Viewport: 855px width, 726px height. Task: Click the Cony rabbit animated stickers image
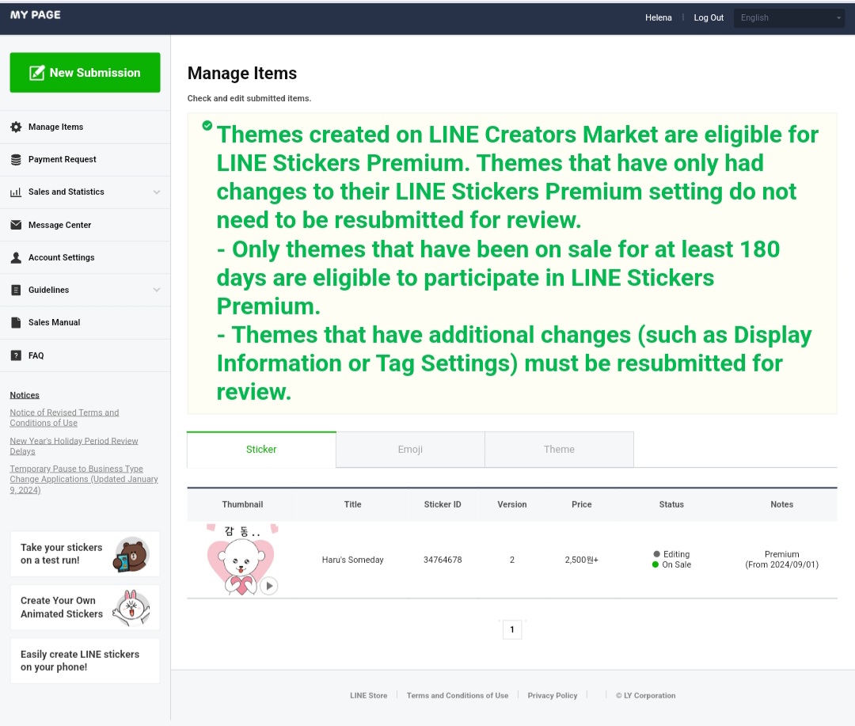[x=131, y=607]
